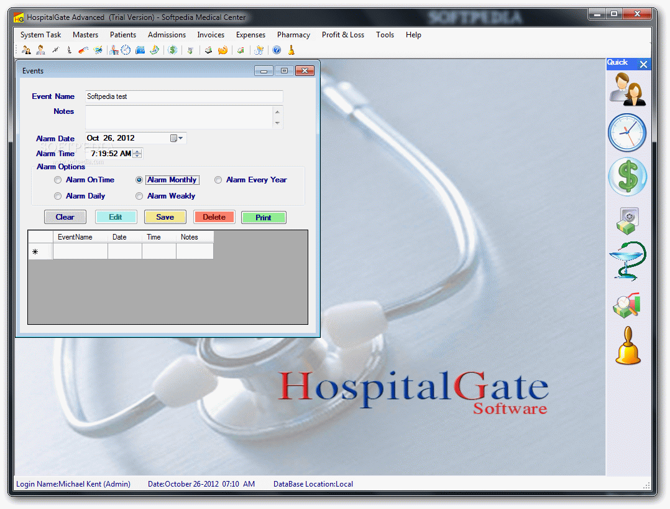The width and height of the screenshot is (670, 509).
Task: Open the Alarm Date calendar dropdown
Action: 177,138
